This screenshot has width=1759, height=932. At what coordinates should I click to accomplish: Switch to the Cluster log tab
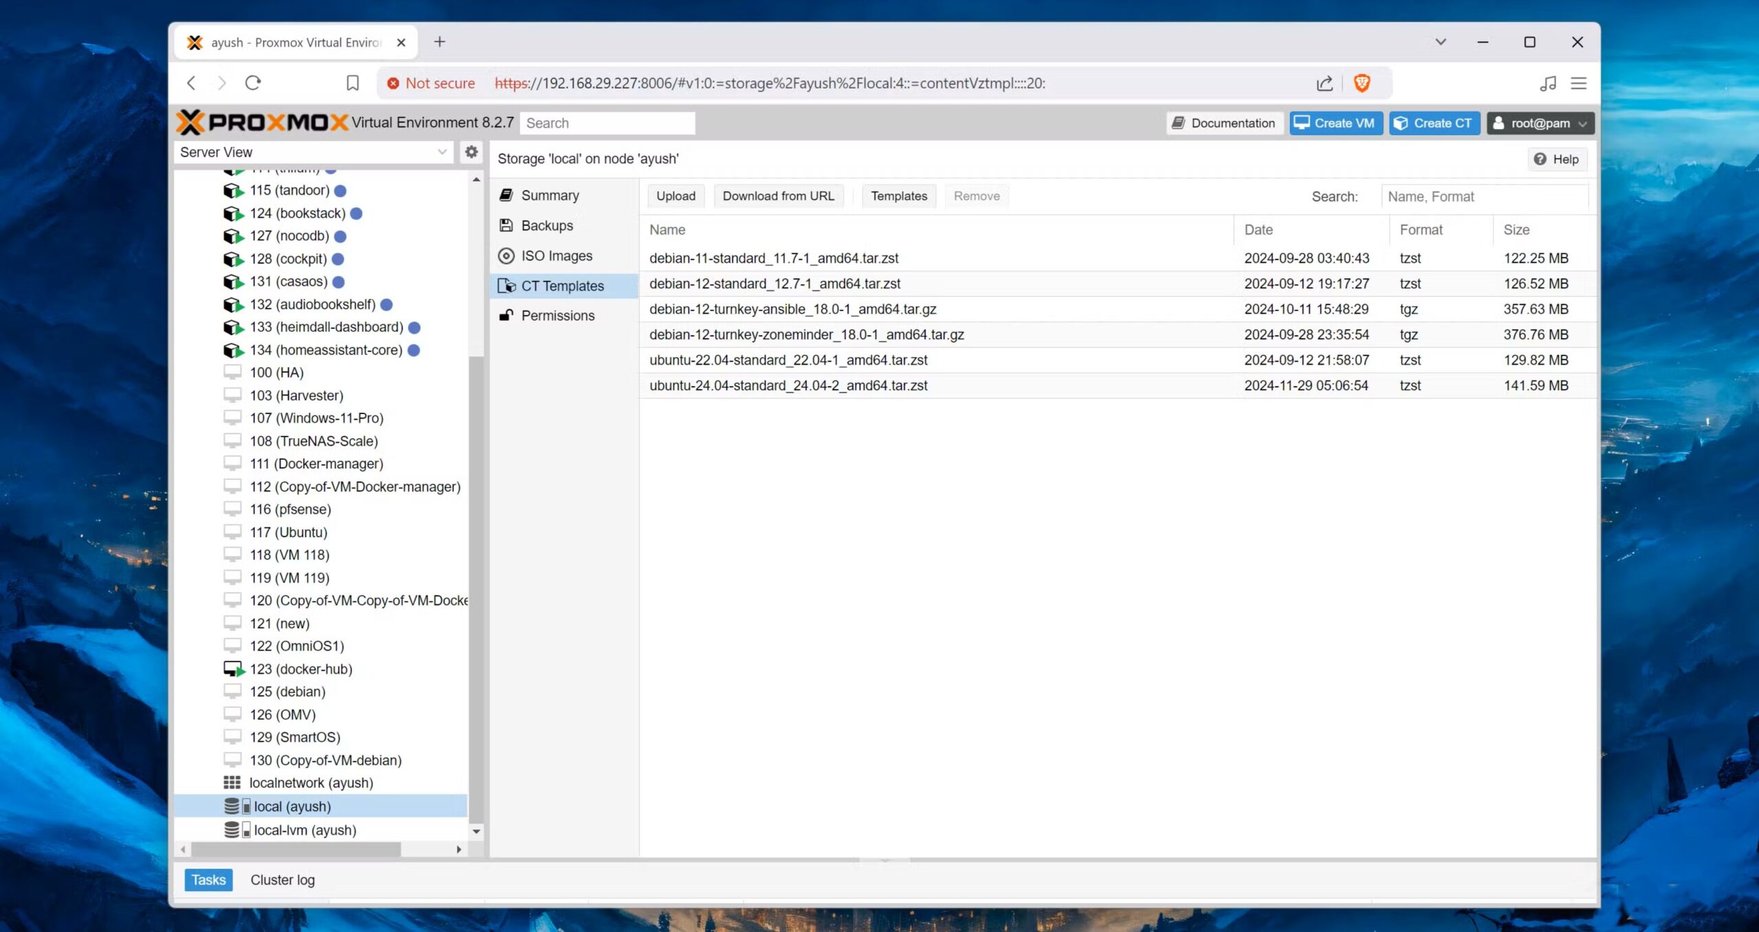pos(282,879)
